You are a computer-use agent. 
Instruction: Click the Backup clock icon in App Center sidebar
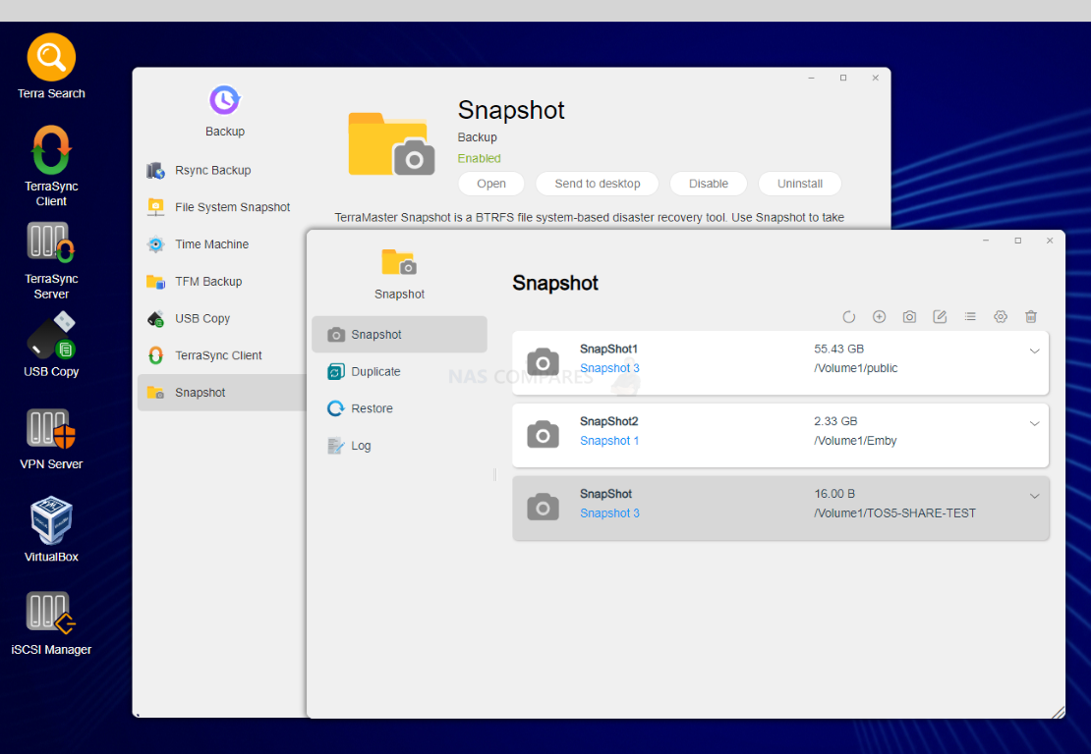[x=224, y=101]
